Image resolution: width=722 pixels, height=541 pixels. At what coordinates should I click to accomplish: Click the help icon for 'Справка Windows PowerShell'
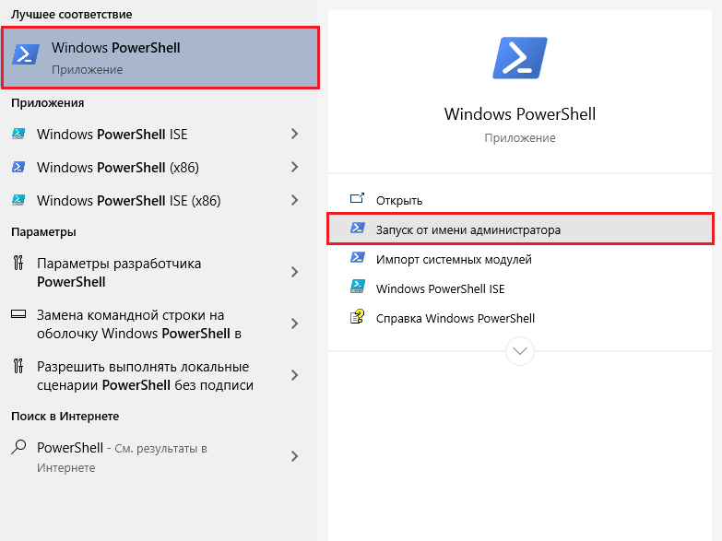[x=358, y=316]
